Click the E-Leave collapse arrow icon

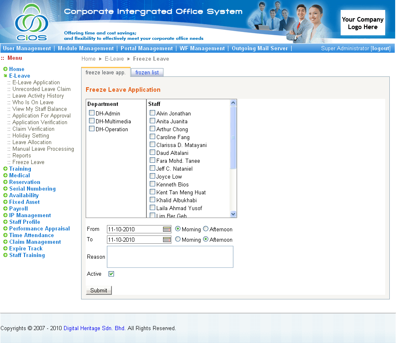[x=5, y=76]
